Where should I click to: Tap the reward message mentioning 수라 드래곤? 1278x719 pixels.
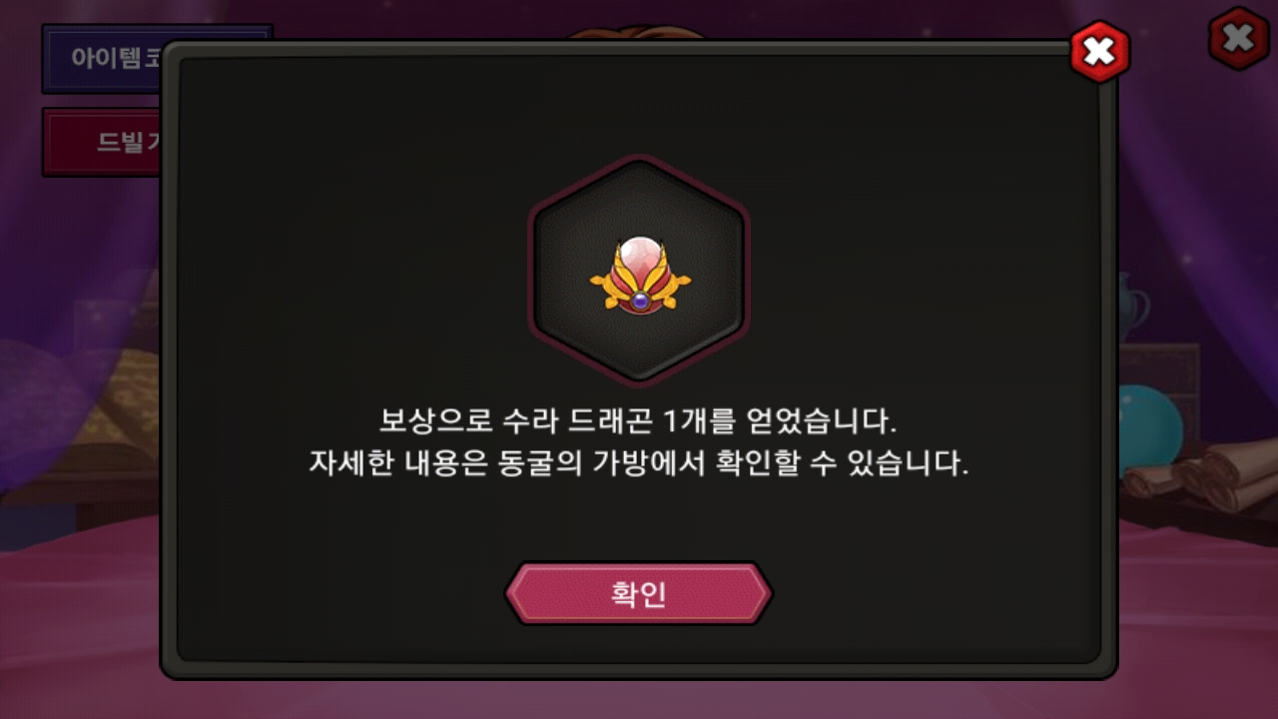[638, 420]
